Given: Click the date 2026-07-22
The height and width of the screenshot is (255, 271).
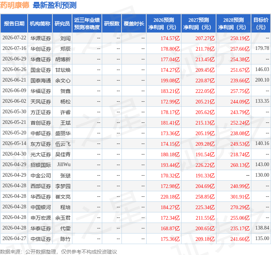Looking at the screenshot, I should pyautogui.click(x=14, y=38).
